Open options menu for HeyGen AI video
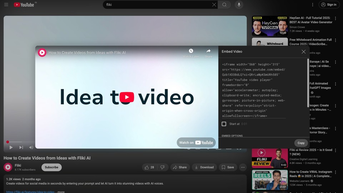 click(x=335, y=19)
